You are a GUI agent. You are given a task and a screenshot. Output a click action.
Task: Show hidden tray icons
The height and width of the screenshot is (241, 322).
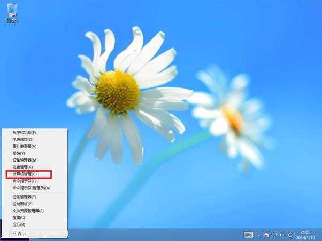tap(259, 235)
